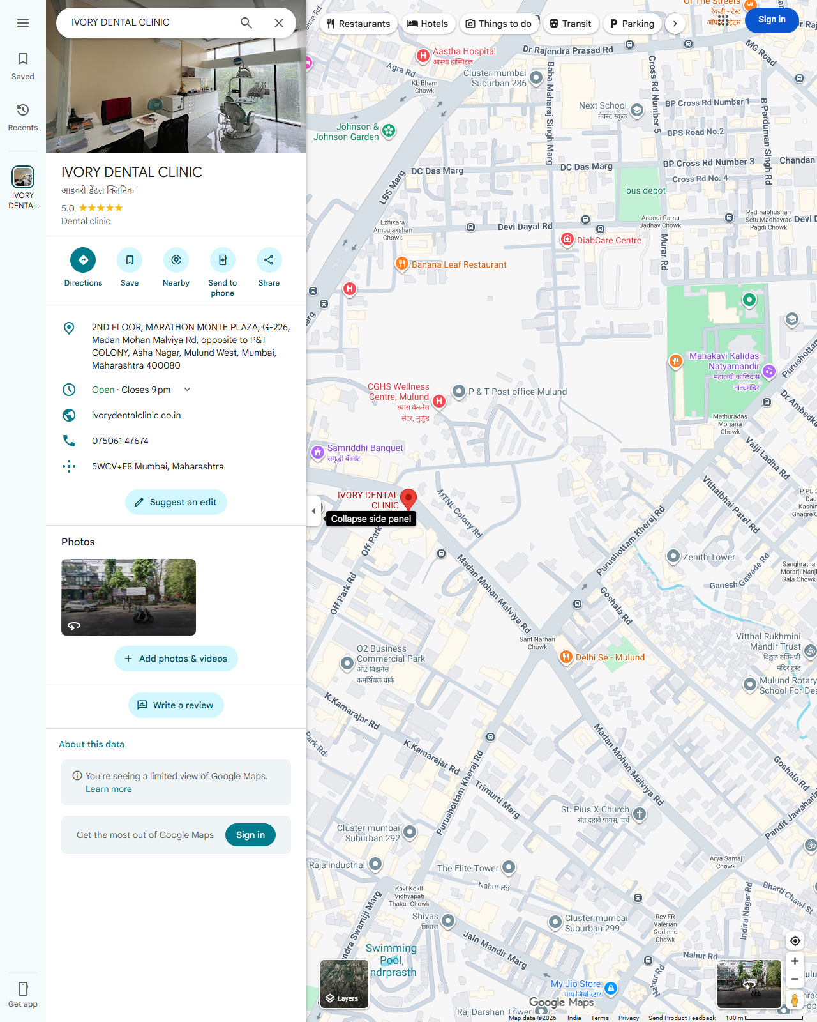
Task: Click the 5.0 star rating
Action: [x=92, y=208]
